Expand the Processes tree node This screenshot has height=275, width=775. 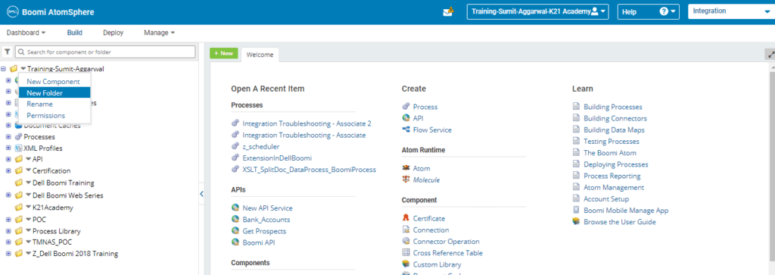coord(8,136)
